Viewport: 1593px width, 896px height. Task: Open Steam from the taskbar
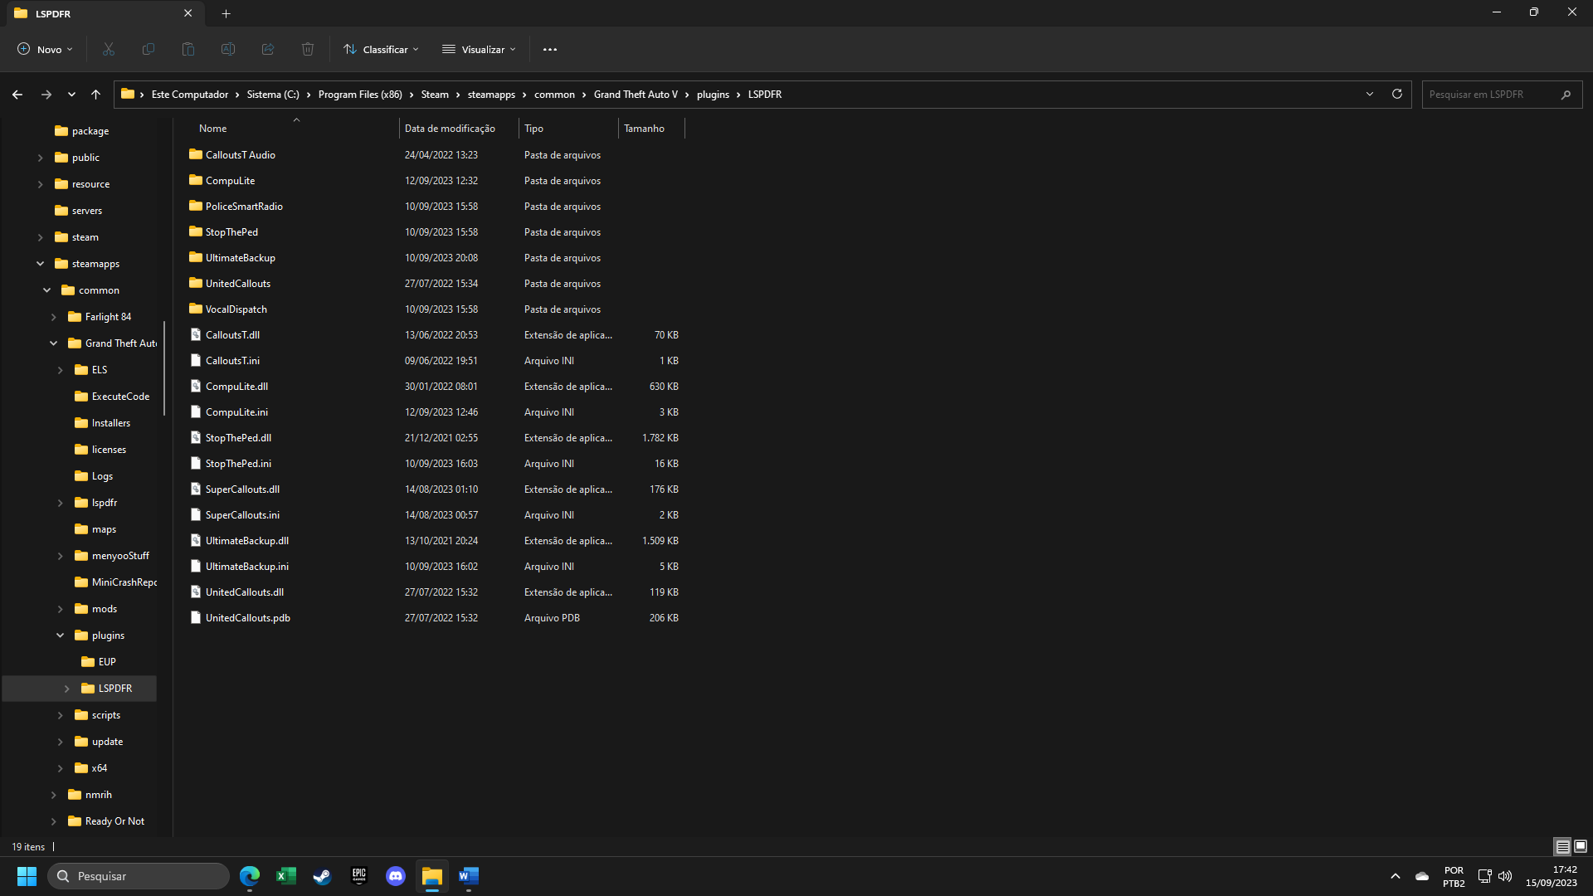coord(322,876)
